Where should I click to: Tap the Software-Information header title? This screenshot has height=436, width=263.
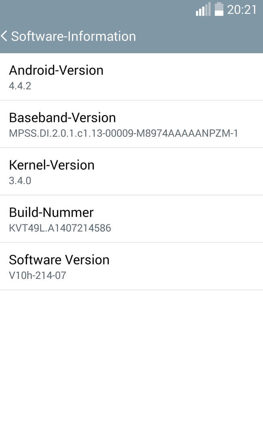pyautogui.click(x=74, y=36)
